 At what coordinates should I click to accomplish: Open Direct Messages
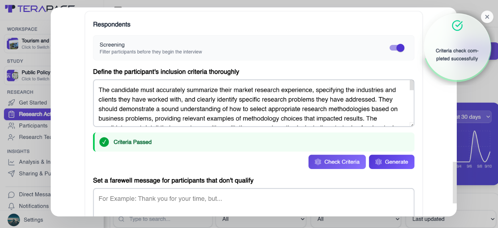tap(27, 194)
